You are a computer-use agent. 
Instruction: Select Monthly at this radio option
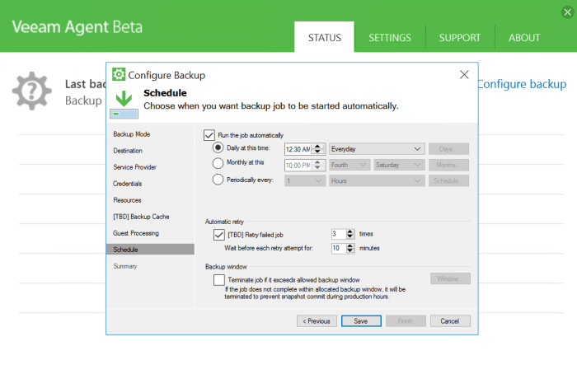click(x=218, y=163)
